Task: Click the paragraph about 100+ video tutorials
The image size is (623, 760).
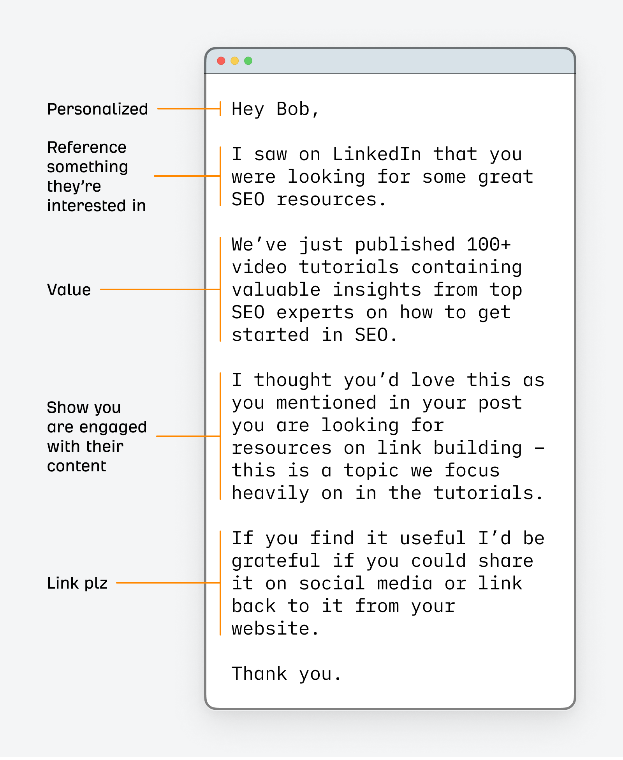Action: click(377, 290)
